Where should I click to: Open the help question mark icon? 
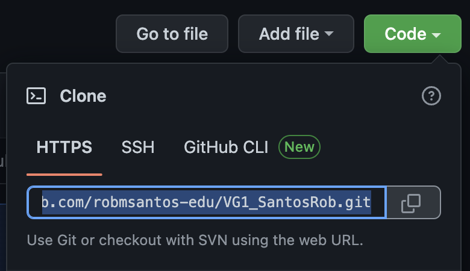pyautogui.click(x=431, y=96)
